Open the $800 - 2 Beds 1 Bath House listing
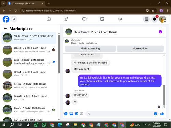The image size is (171, 128). (84, 43)
